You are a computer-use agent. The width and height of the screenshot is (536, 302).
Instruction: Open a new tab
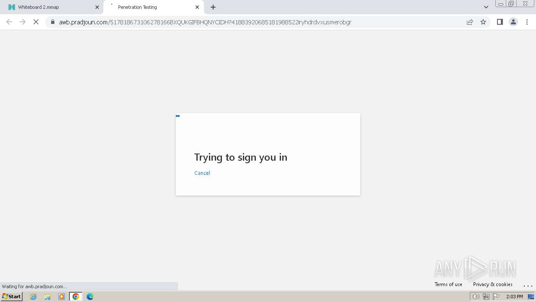[x=213, y=7]
